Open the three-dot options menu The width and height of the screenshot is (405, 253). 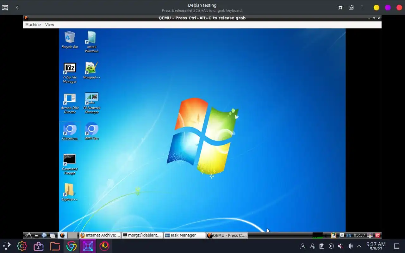(x=362, y=8)
